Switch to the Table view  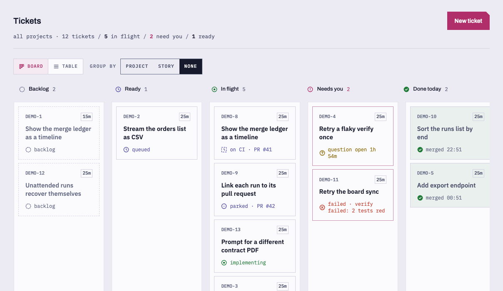click(x=66, y=67)
